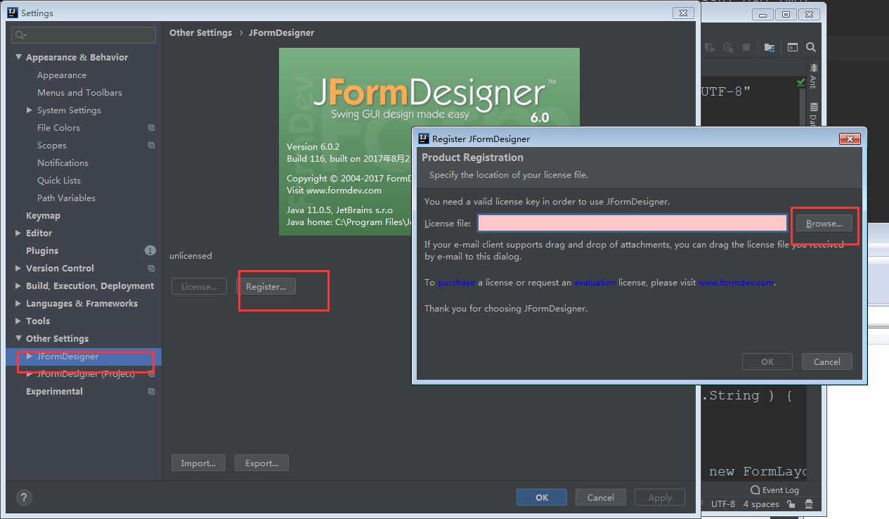Click the Other Settings breadcrumb
Viewport: 889px width, 519px height.
(200, 32)
